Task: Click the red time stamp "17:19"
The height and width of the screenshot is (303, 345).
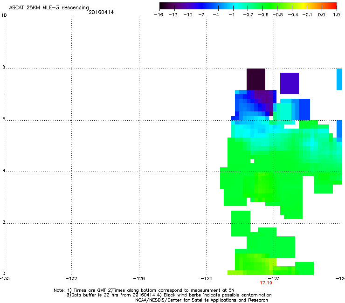Action: coord(266,283)
